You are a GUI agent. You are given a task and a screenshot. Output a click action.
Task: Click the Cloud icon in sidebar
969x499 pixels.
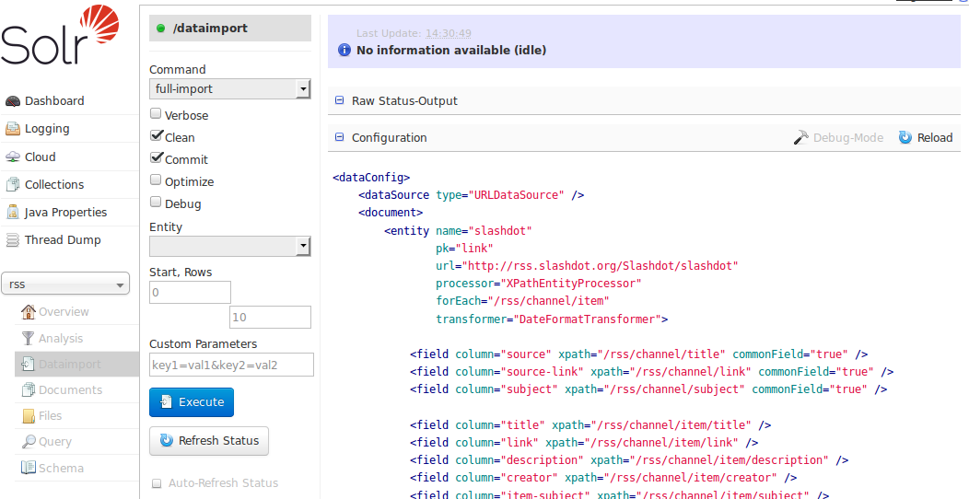coord(13,157)
